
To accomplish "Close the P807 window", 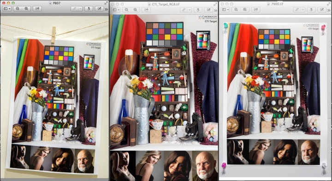I will point(4,3).
